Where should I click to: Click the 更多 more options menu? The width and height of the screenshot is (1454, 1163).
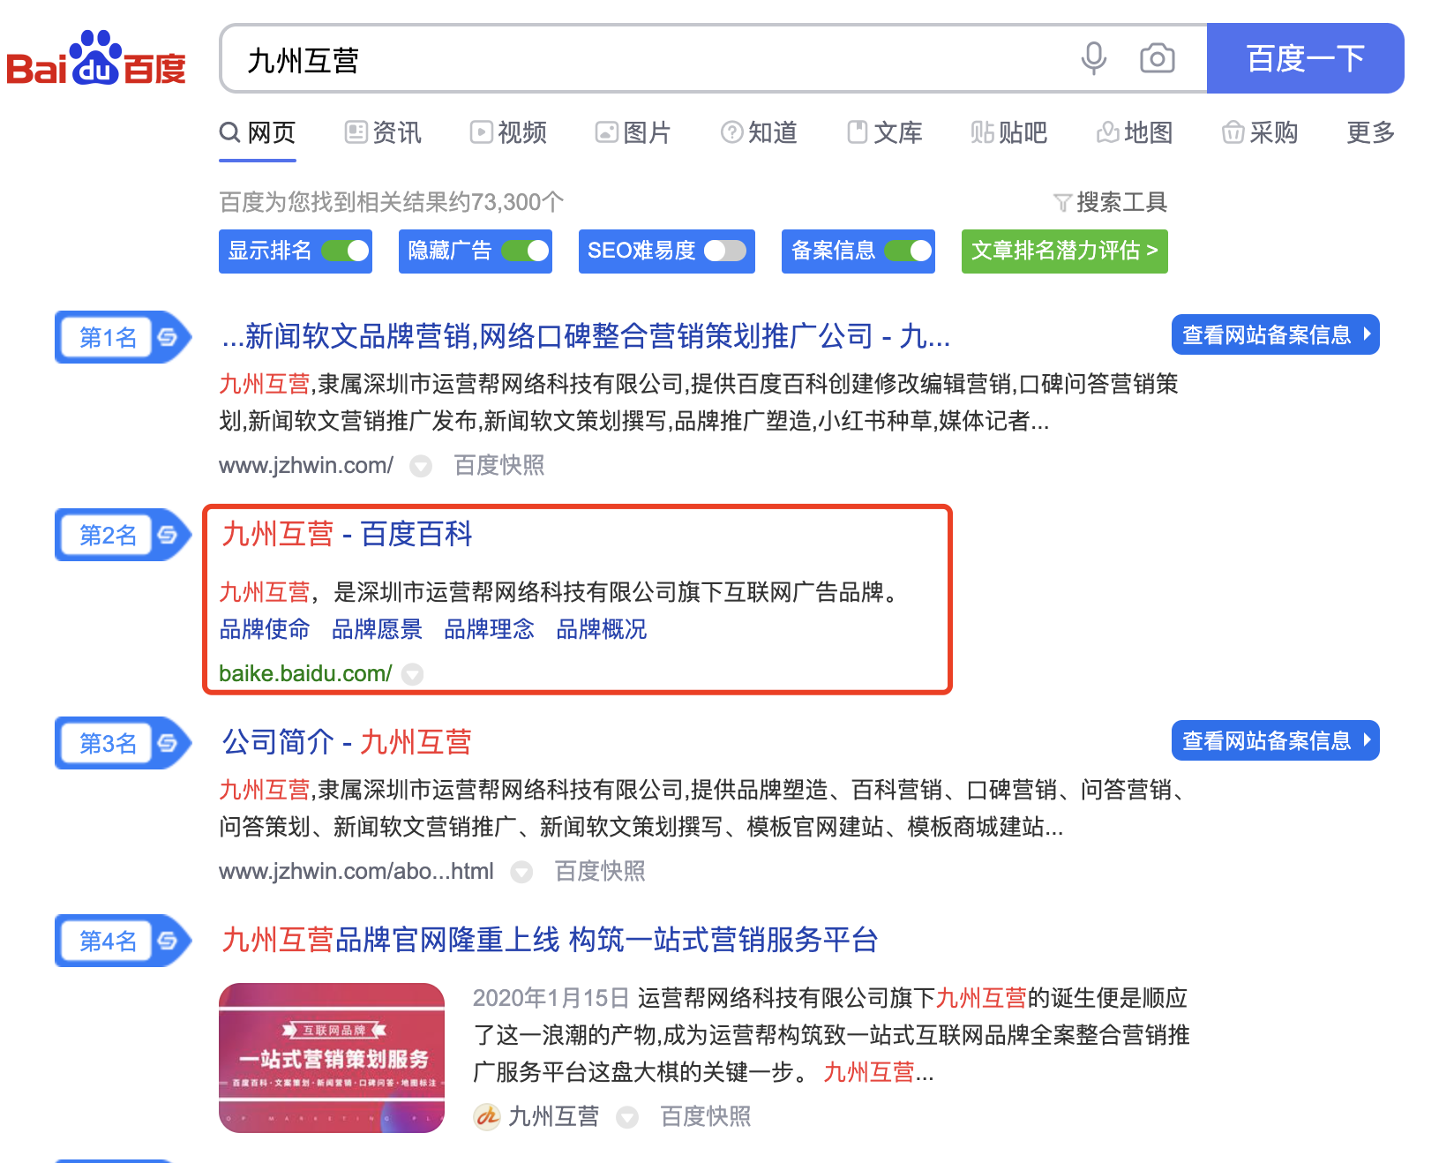(1368, 133)
